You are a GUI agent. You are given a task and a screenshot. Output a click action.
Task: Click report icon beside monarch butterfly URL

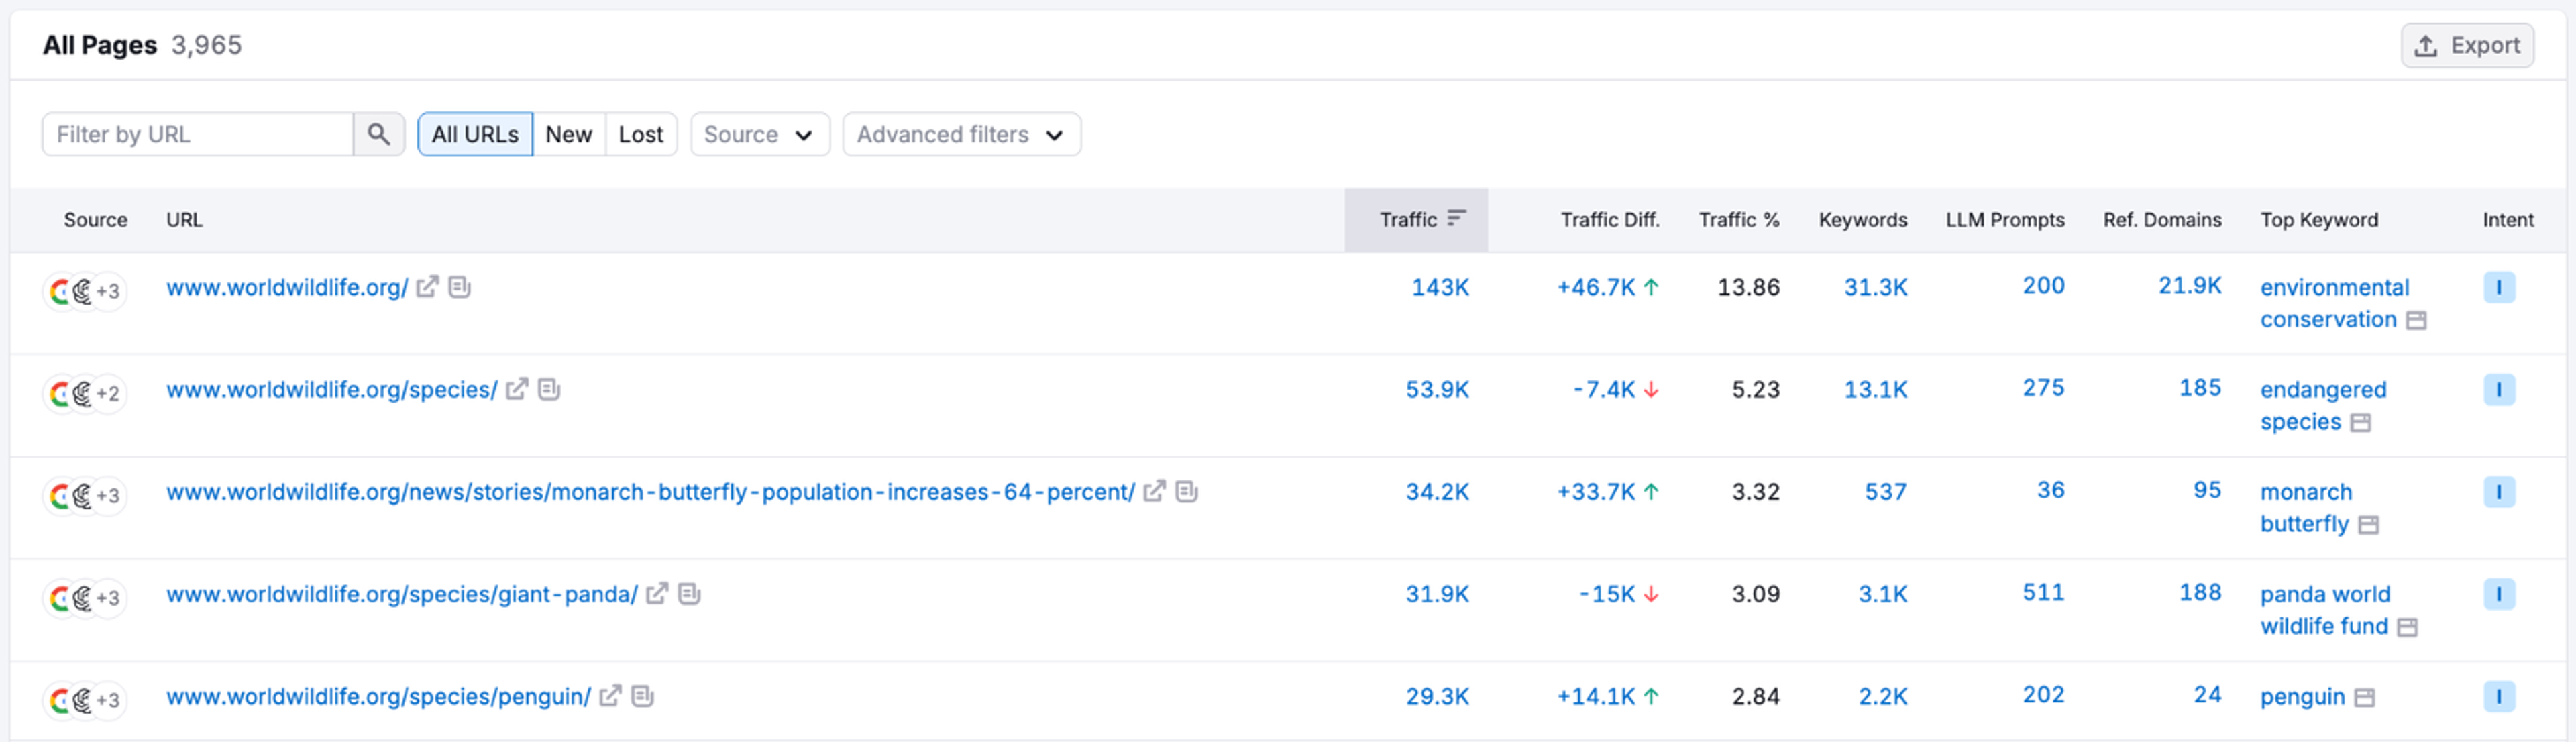click(x=1186, y=491)
